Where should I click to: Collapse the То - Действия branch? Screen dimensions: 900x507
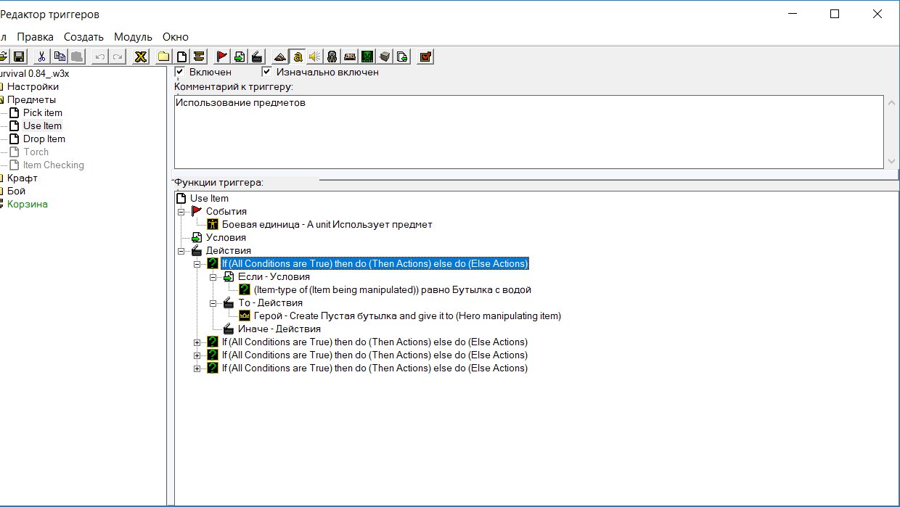point(213,303)
